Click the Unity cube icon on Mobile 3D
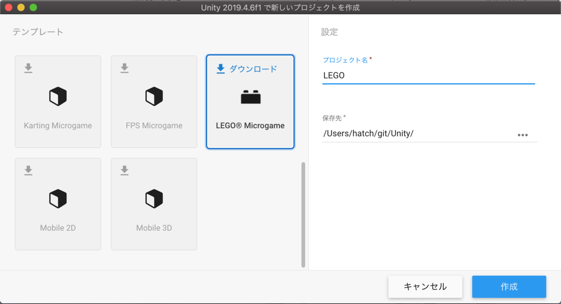The width and height of the screenshot is (561, 304). (154, 200)
